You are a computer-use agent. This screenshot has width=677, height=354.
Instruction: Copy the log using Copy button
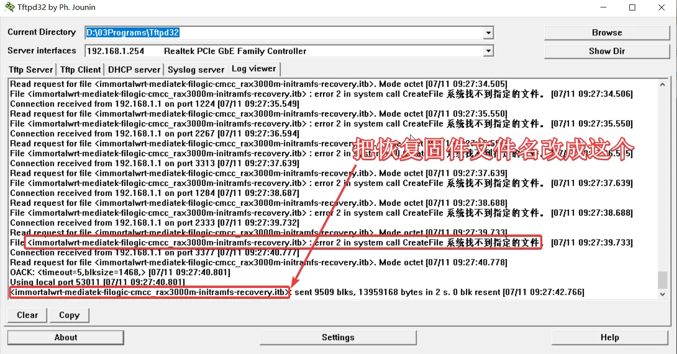(x=69, y=315)
